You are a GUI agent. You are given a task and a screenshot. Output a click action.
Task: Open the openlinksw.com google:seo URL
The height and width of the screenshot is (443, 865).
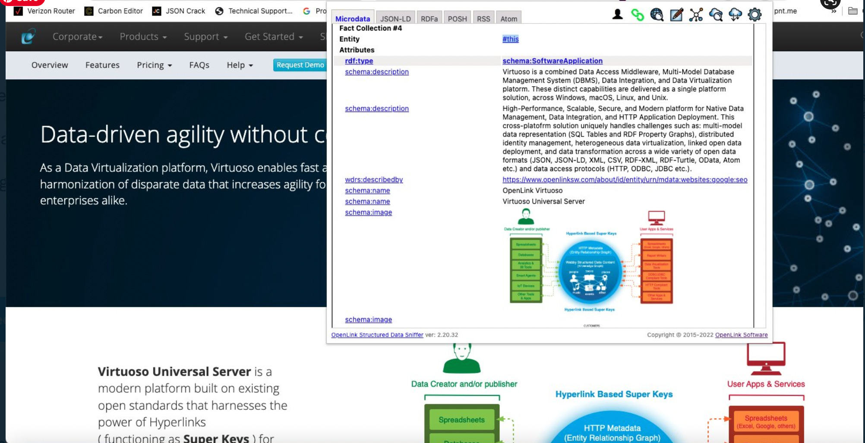click(625, 180)
